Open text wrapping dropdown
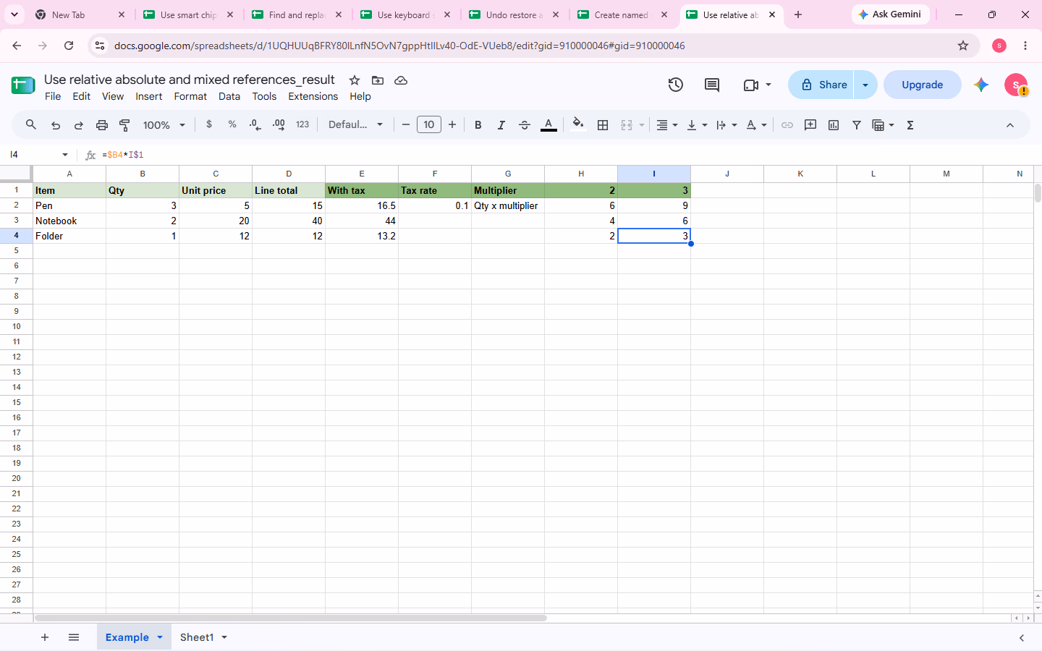The height and width of the screenshot is (651, 1042). [727, 125]
